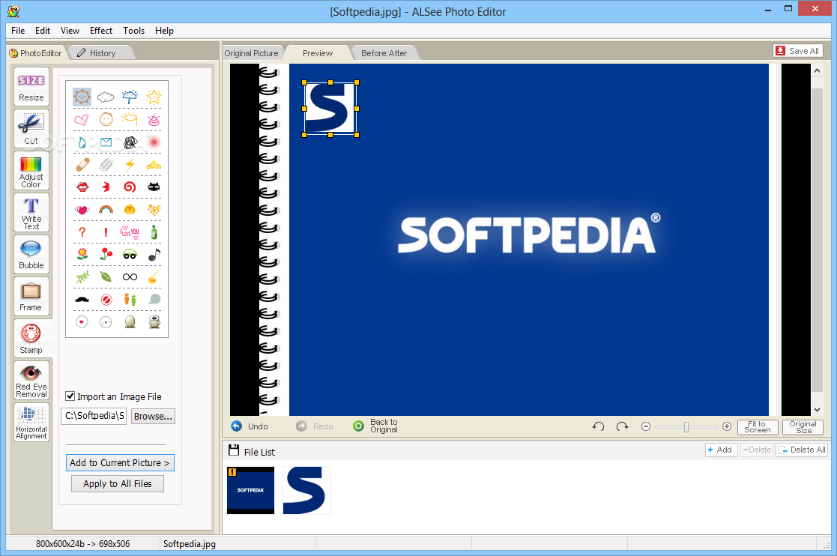
Task: Pick the green bottle stamp
Action: tap(154, 232)
